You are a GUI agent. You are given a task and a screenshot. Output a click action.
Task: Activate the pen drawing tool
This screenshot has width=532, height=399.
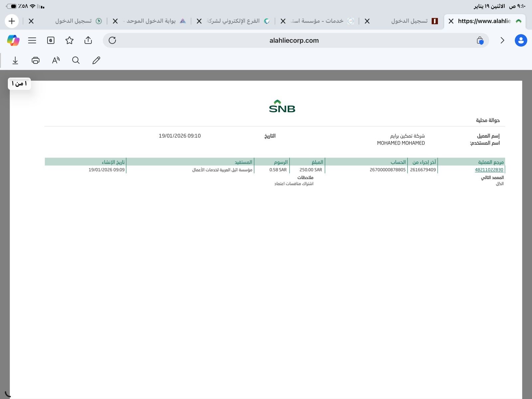(x=96, y=60)
